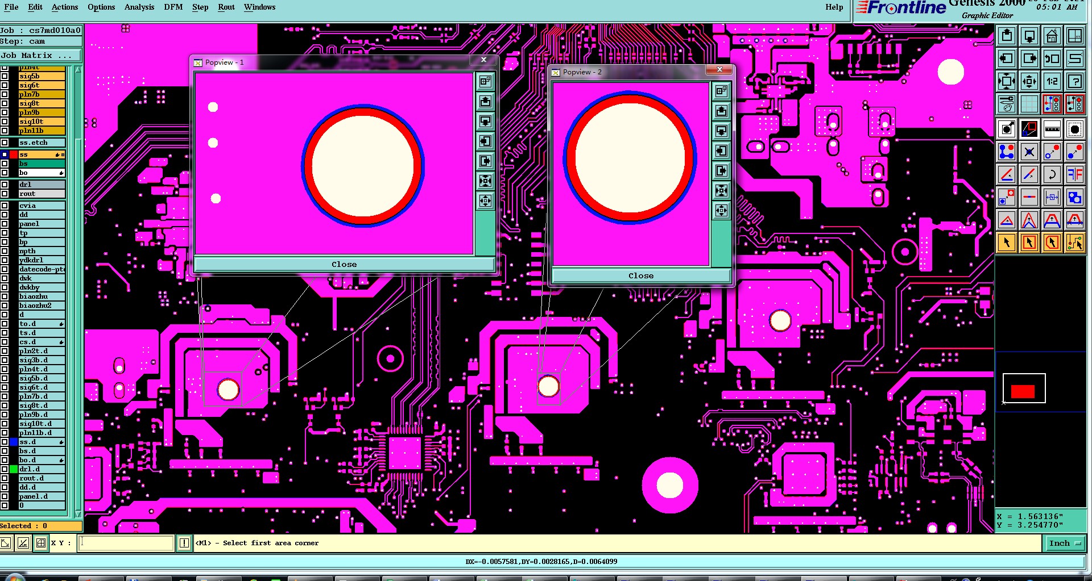Click the polygon select arrow tool

pos(1052,243)
